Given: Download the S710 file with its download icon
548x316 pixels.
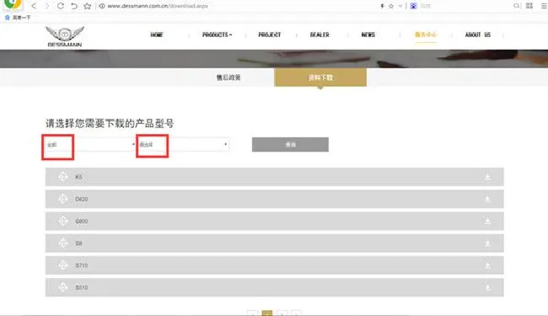Looking at the screenshot, I should 487,265.
